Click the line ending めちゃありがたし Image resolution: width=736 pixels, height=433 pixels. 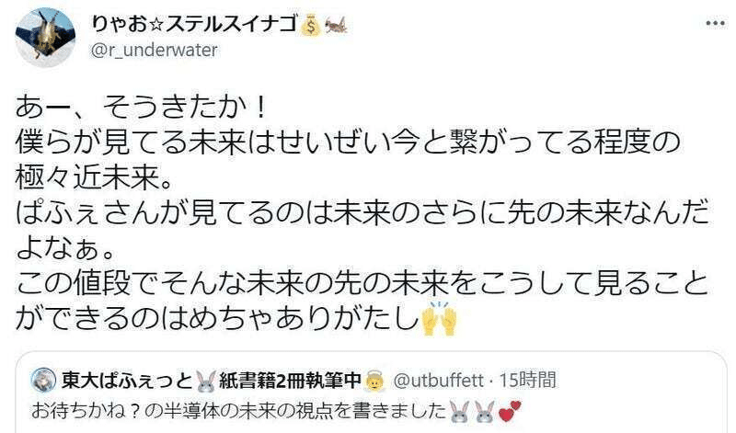click(x=217, y=319)
